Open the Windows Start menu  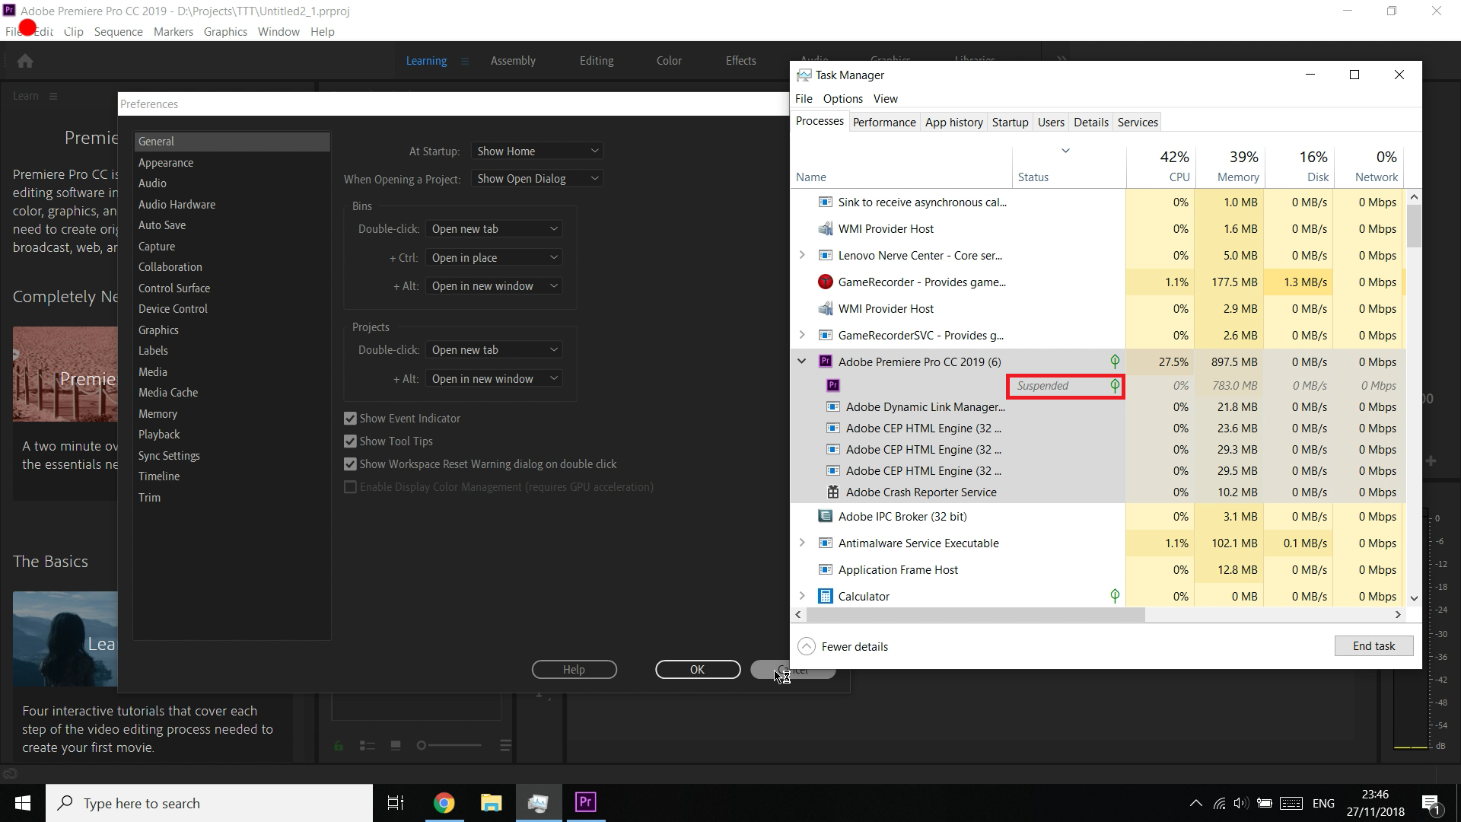(23, 803)
